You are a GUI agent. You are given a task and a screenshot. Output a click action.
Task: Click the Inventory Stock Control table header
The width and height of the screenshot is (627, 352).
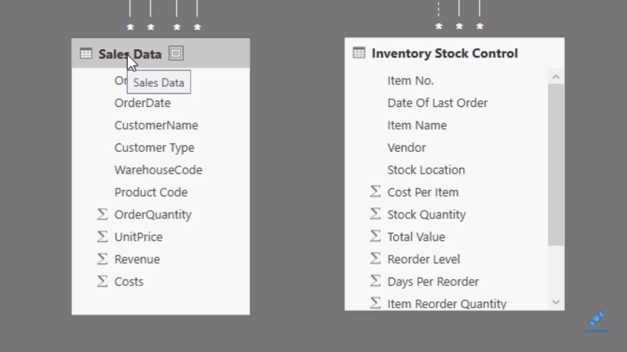[454, 53]
